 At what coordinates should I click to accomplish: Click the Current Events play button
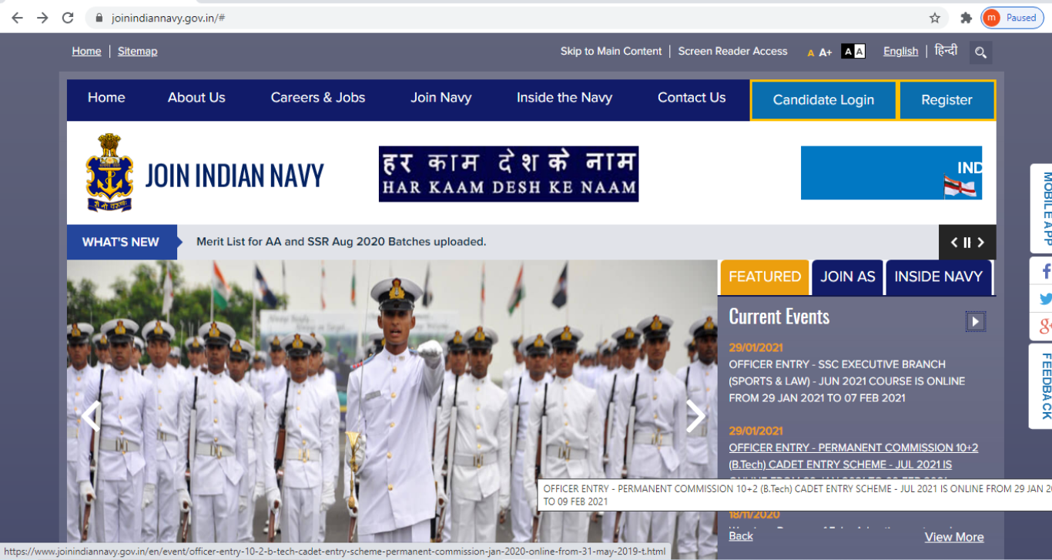pyautogui.click(x=976, y=321)
